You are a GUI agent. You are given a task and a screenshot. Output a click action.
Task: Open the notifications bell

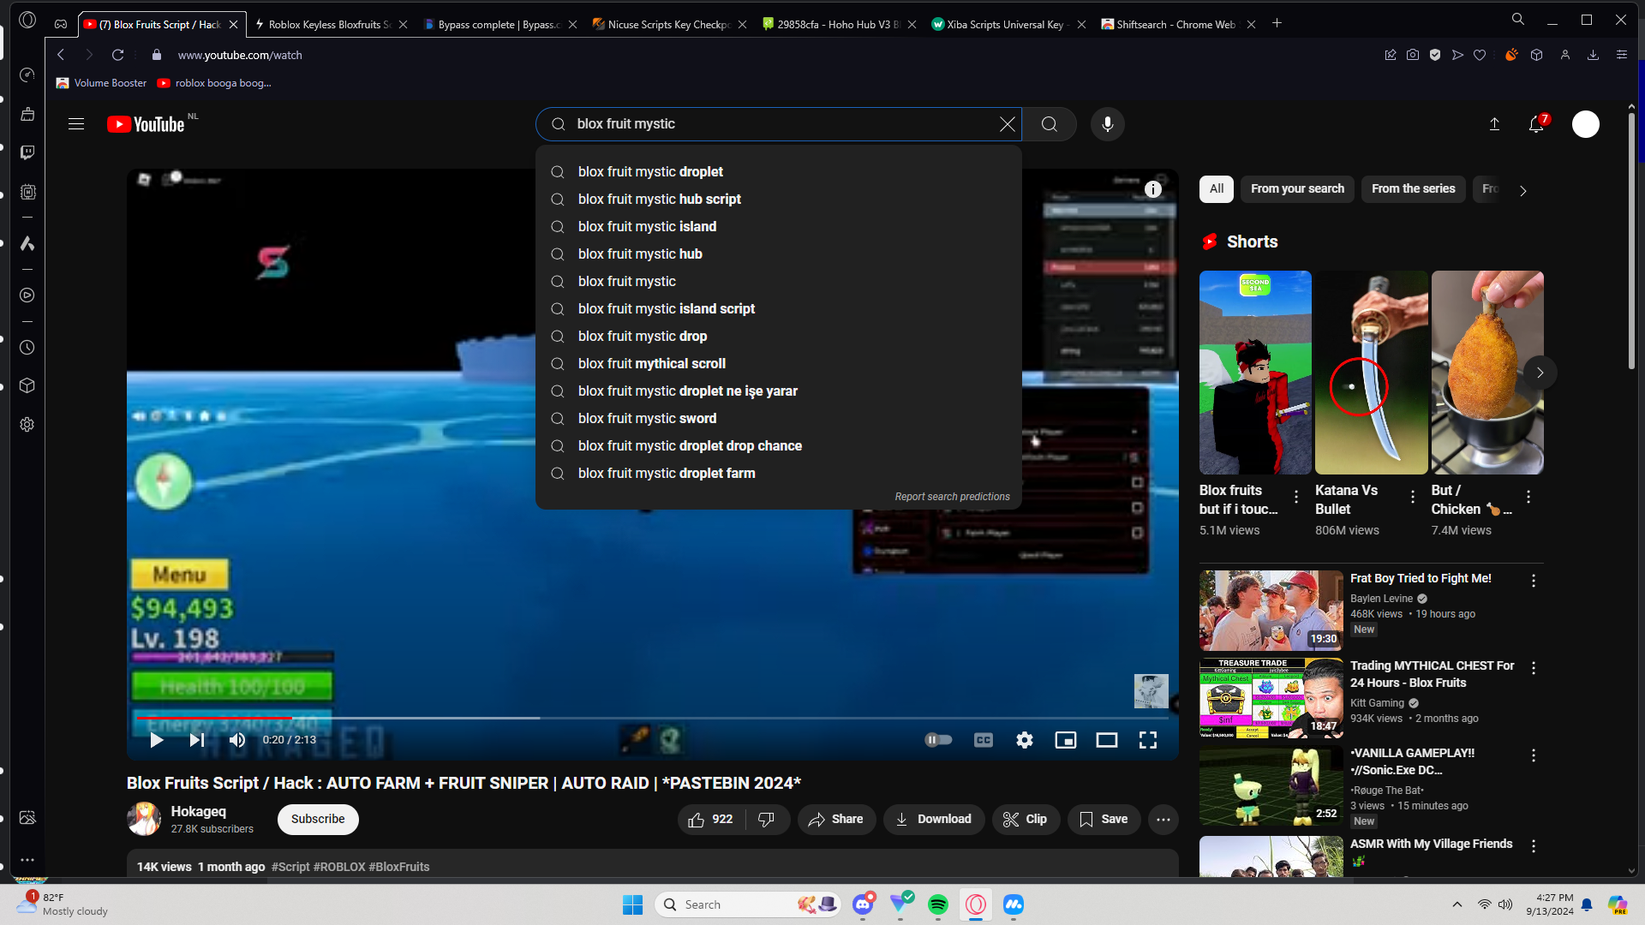click(1536, 124)
